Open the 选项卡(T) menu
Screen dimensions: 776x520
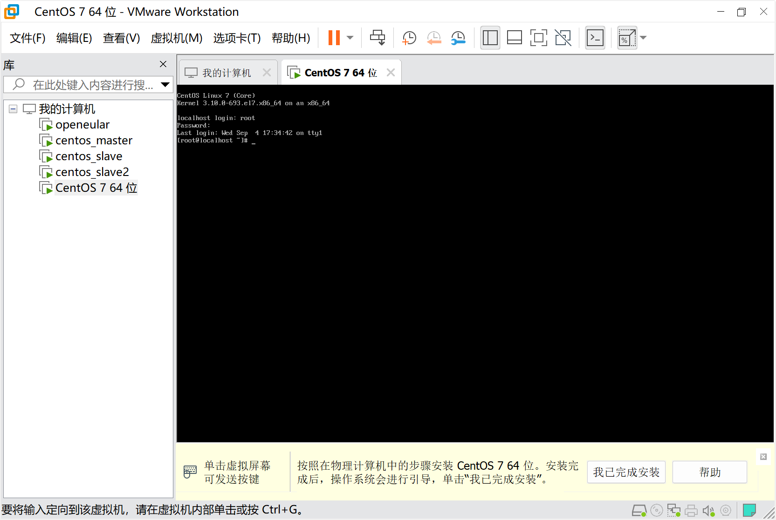click(237, 38)
